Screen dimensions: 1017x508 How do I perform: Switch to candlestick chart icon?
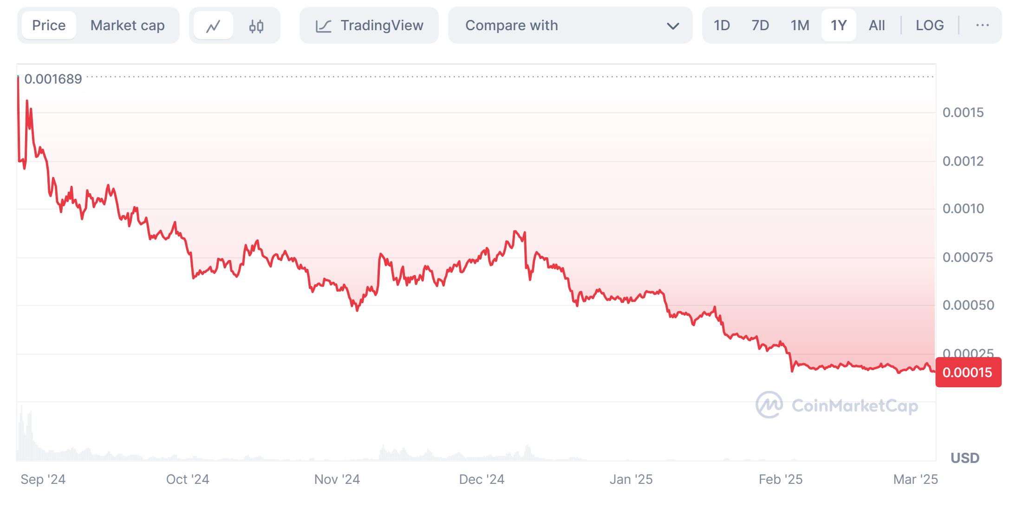point(256,26)
